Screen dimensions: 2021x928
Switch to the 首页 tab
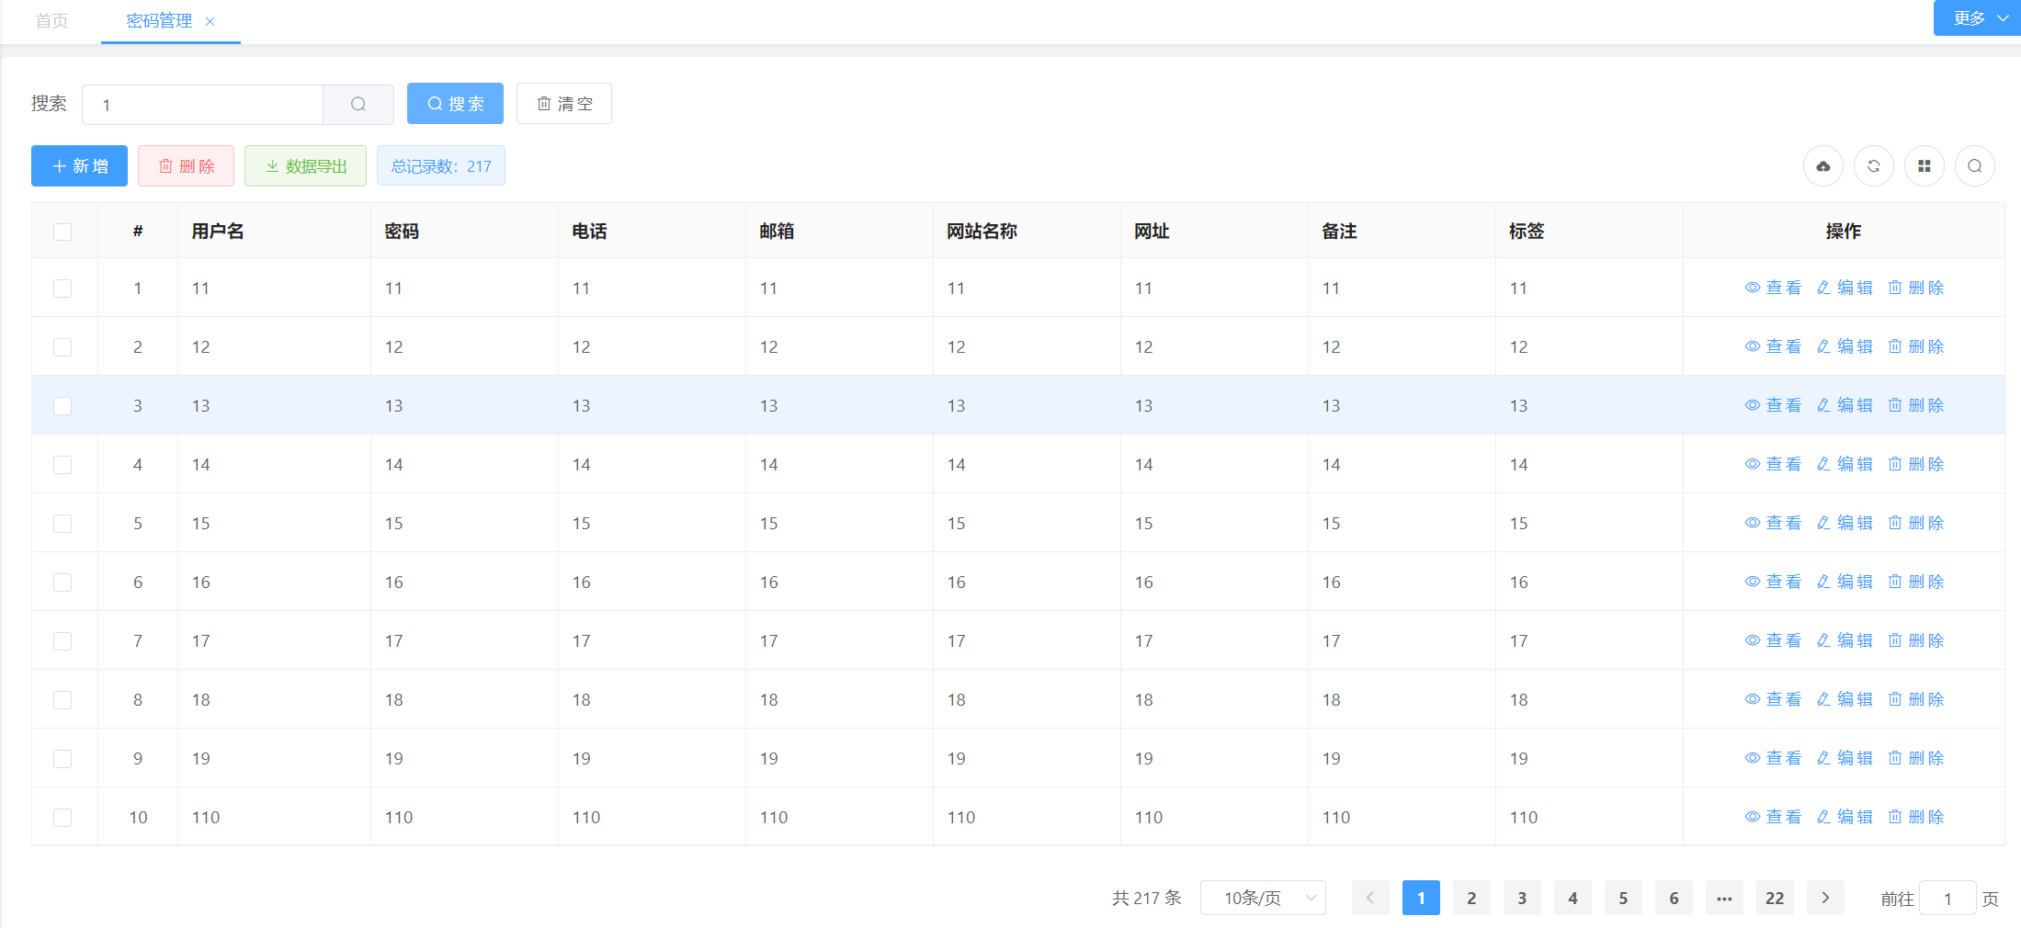(x=51, y=21)
